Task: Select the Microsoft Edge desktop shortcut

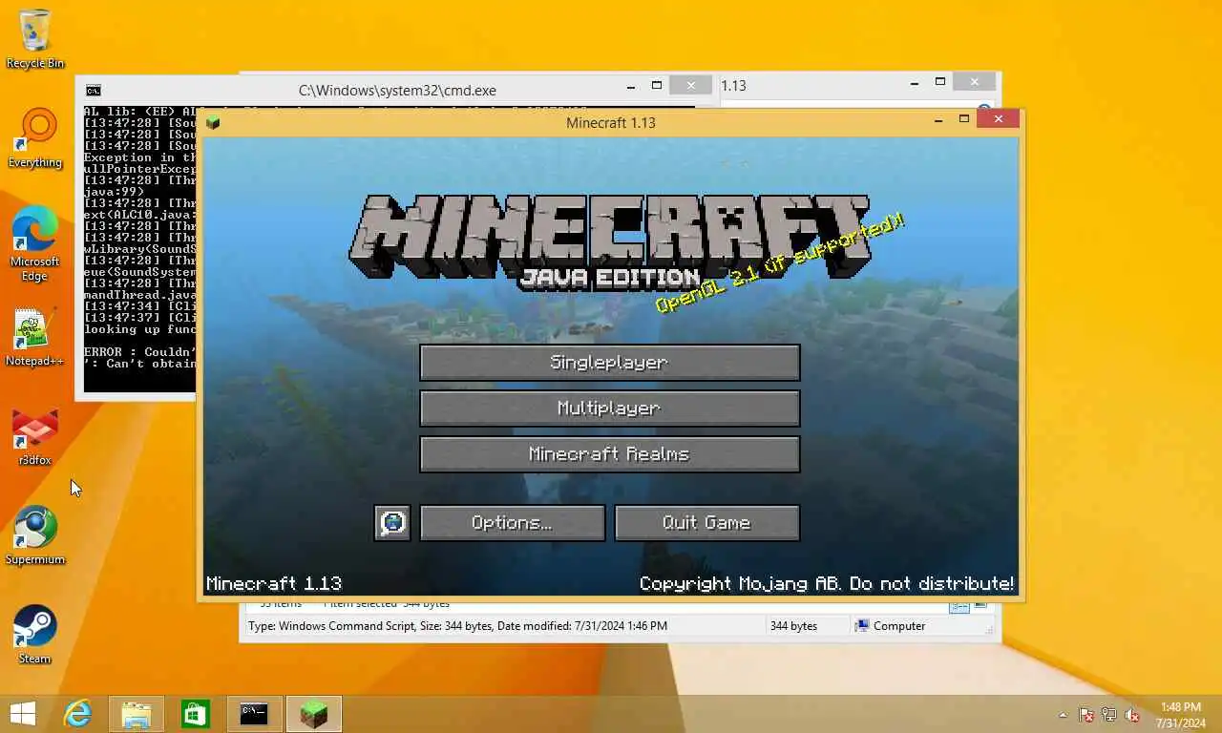Action: point(35,243)
